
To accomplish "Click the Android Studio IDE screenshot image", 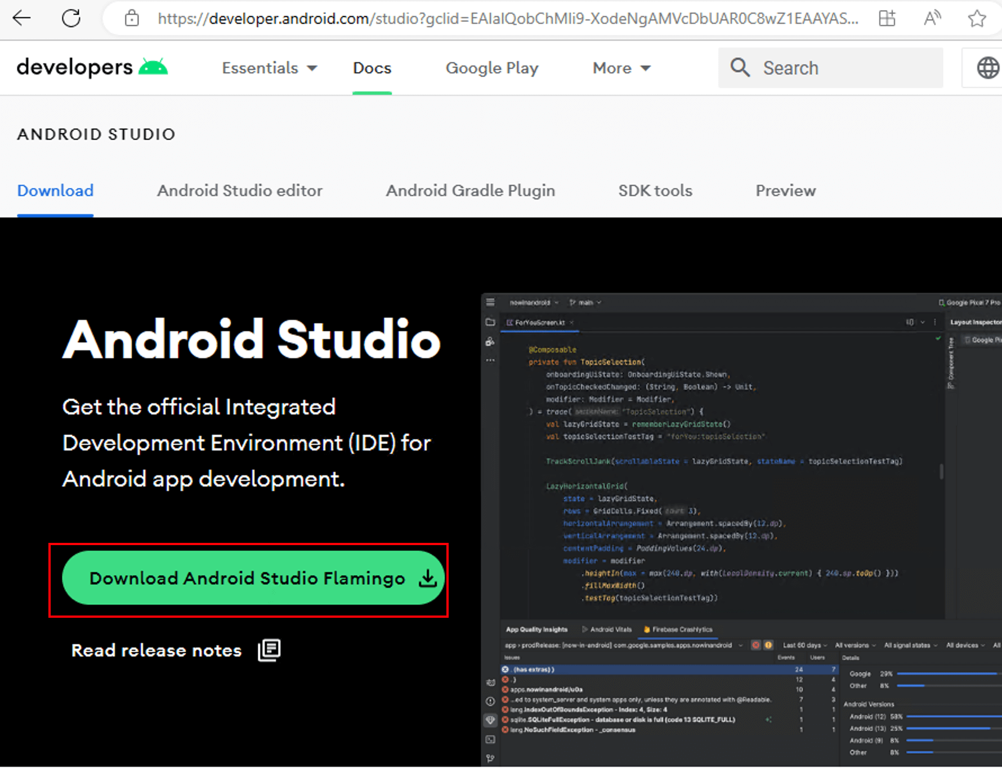I will 741,529.
